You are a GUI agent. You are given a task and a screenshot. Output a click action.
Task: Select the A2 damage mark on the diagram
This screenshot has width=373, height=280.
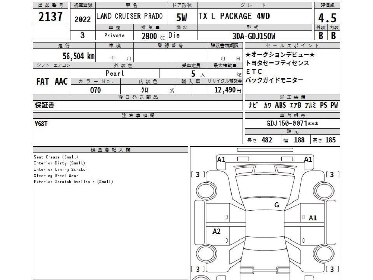coord(216,231)
